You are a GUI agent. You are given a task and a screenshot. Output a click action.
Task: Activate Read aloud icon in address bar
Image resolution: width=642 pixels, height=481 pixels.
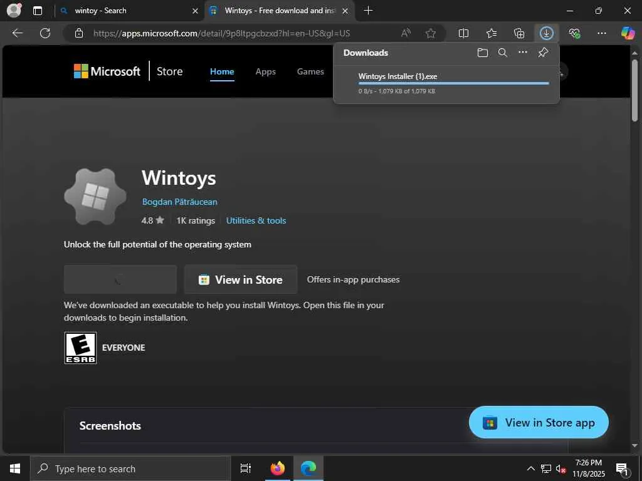(406, 33)
